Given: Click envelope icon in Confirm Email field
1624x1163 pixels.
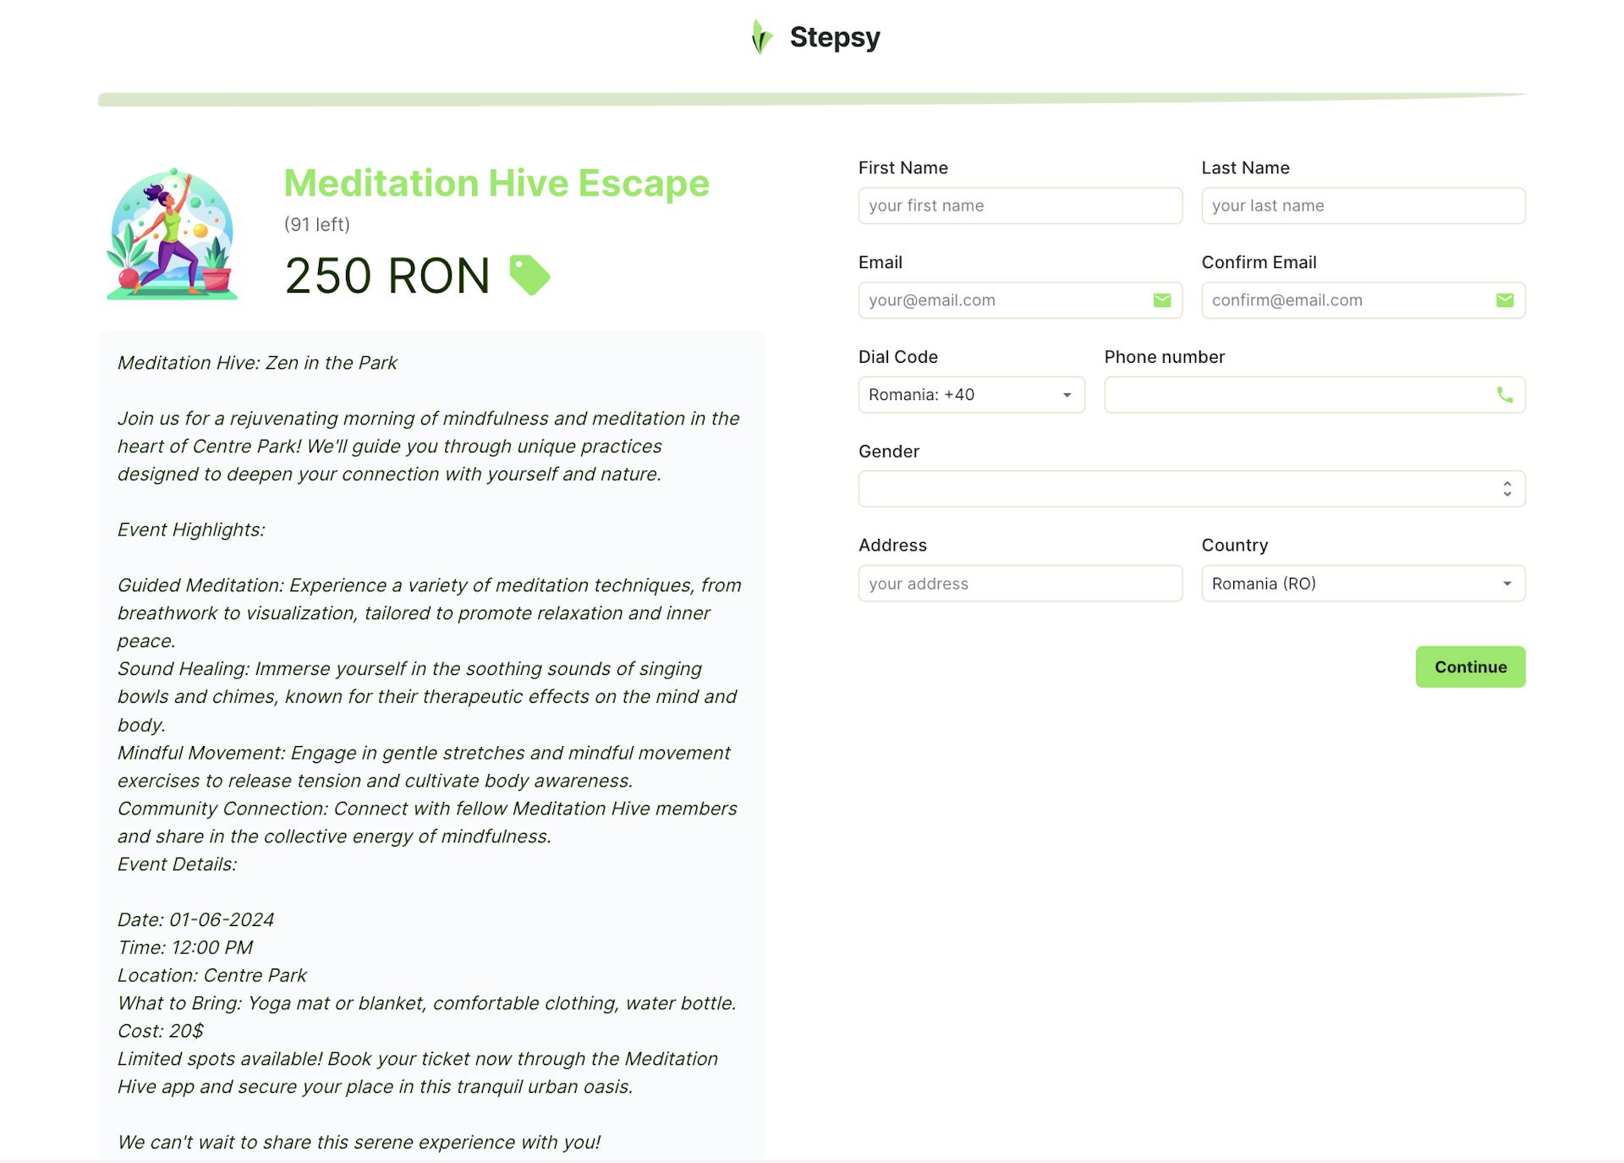Looking at the screenshot, I should click(x=1504, y=300).
